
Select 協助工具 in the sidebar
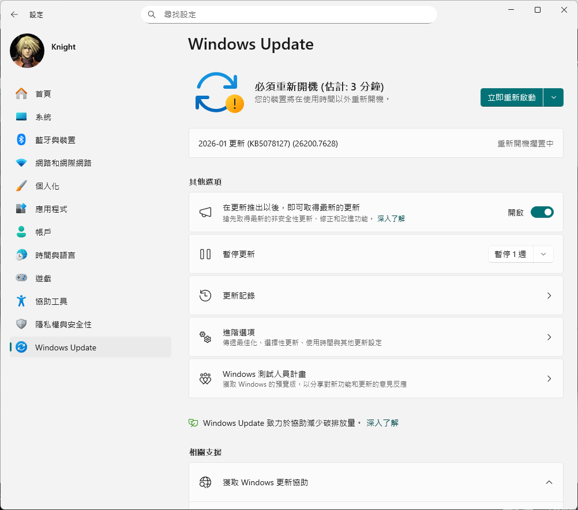point(91,301)
